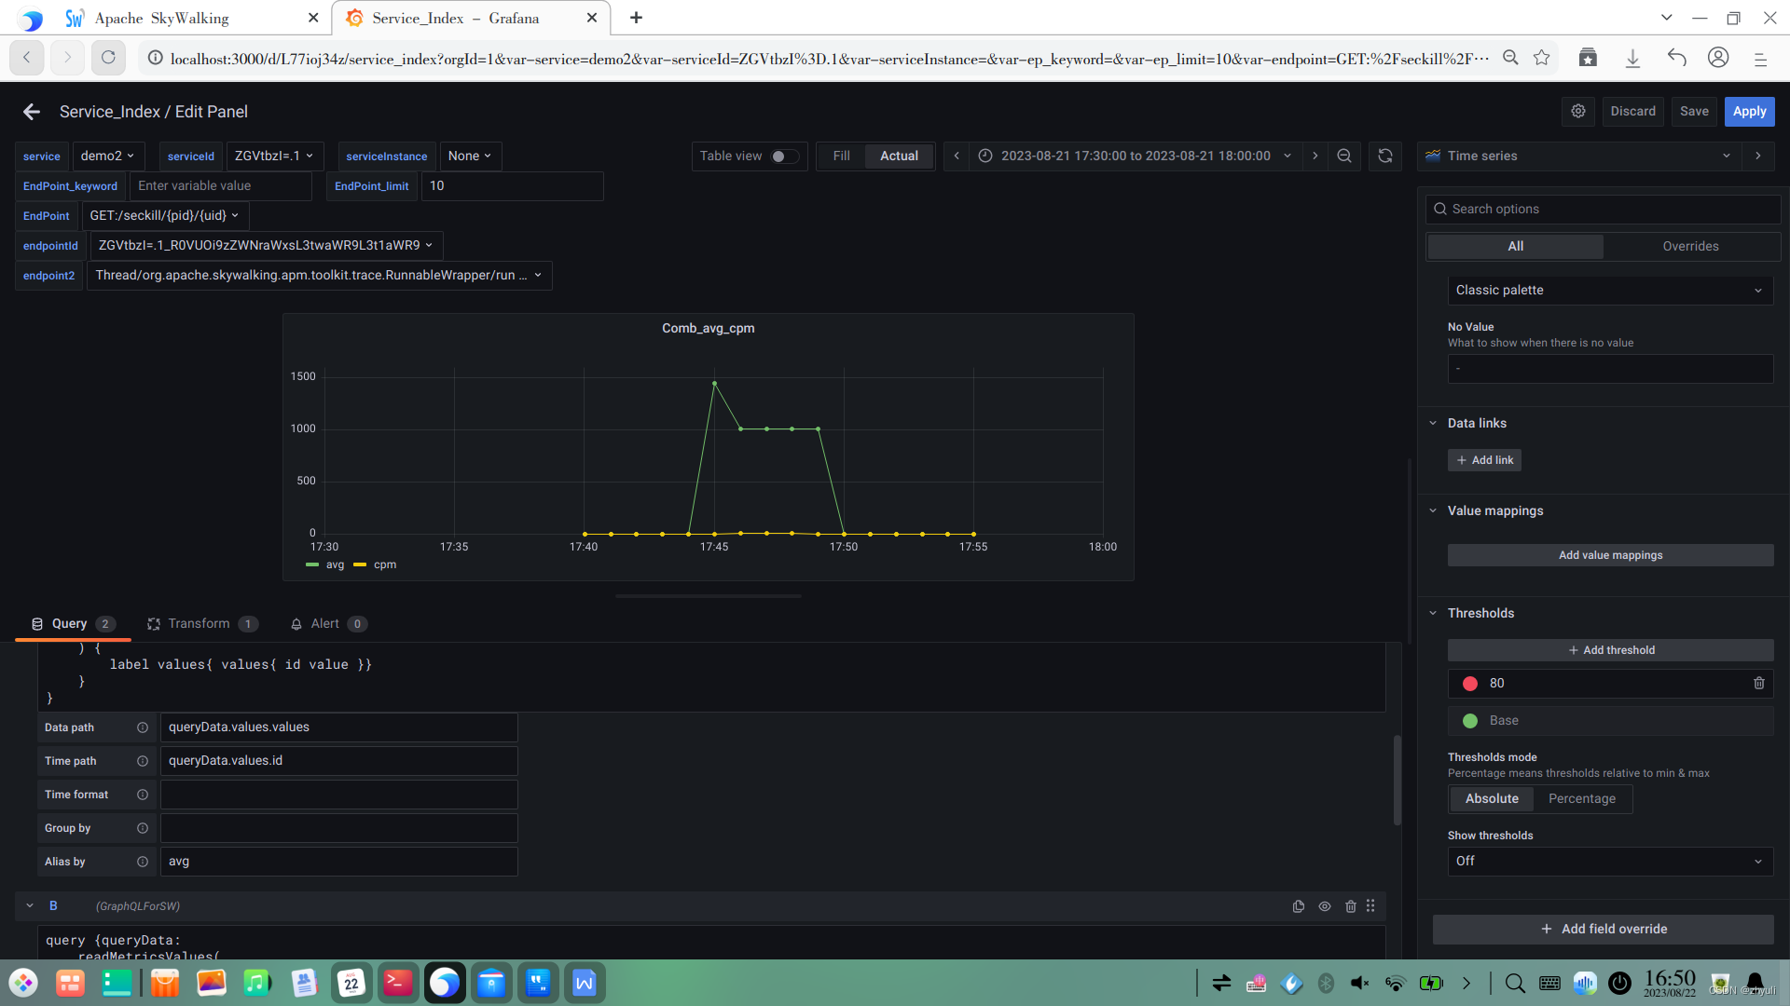Open the music app in taskbar

(x=257, y=983)
